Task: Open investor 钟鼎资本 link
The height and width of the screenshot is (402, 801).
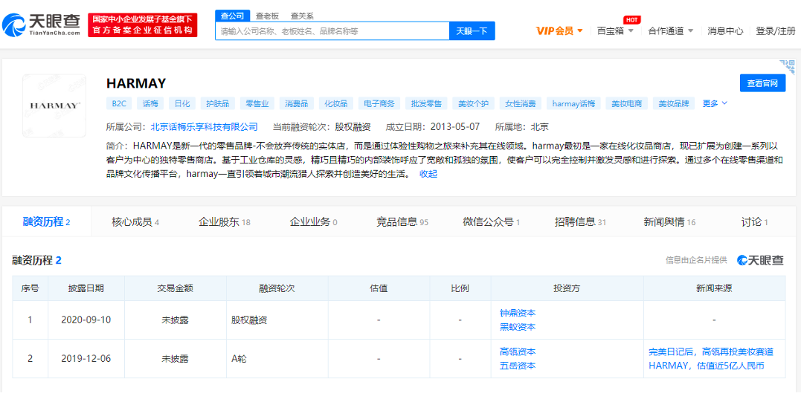Action: (518, 313)
